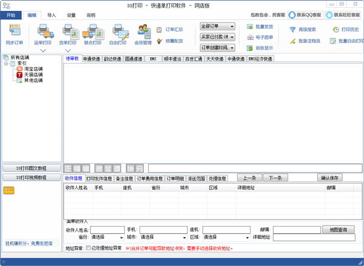
Task: Click the 收件人姓名 input field
Action: coord(107,230)
